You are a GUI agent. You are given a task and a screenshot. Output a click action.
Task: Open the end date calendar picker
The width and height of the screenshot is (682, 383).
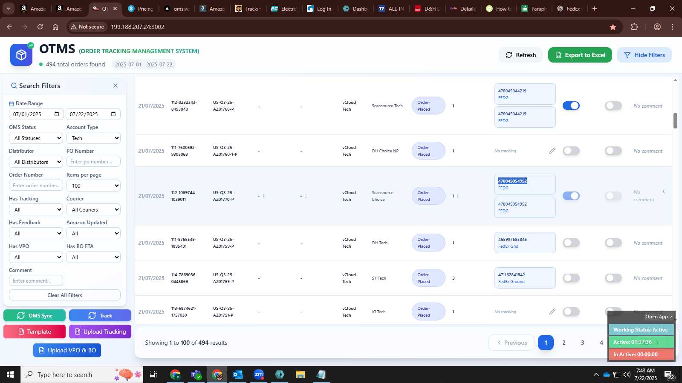113,114
